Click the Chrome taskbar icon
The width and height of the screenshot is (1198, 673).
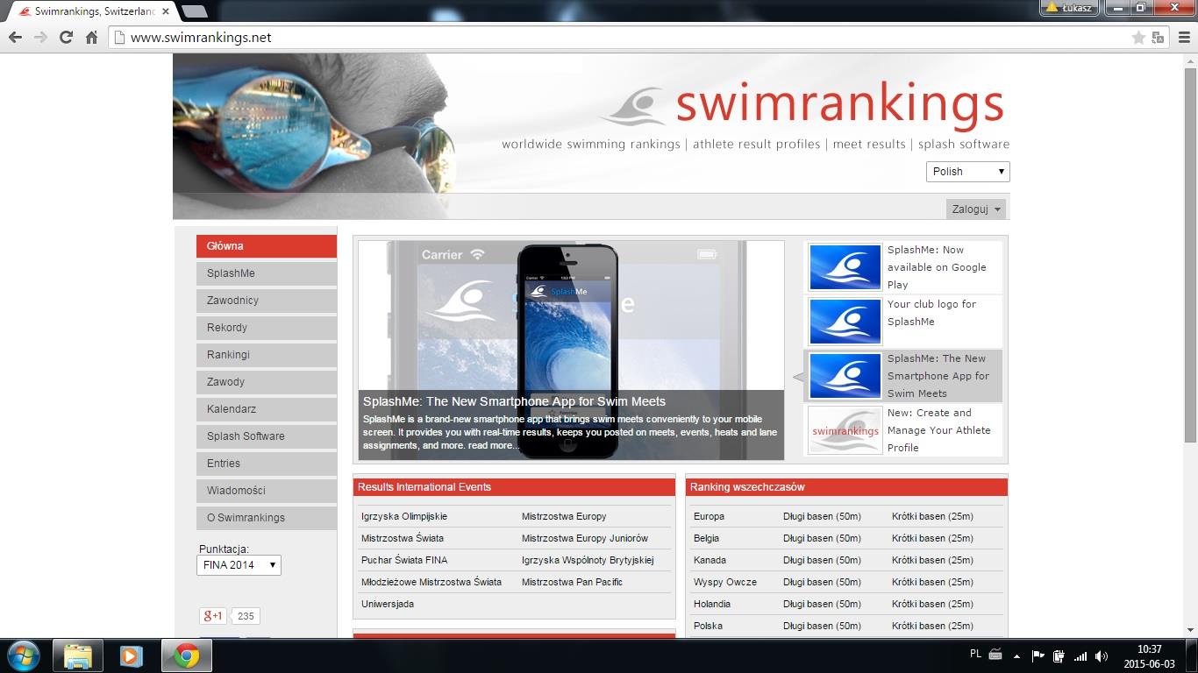[186, 655]
